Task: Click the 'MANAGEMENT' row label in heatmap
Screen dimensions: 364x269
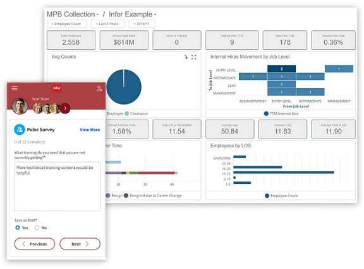Action: [x=224, y=93]
